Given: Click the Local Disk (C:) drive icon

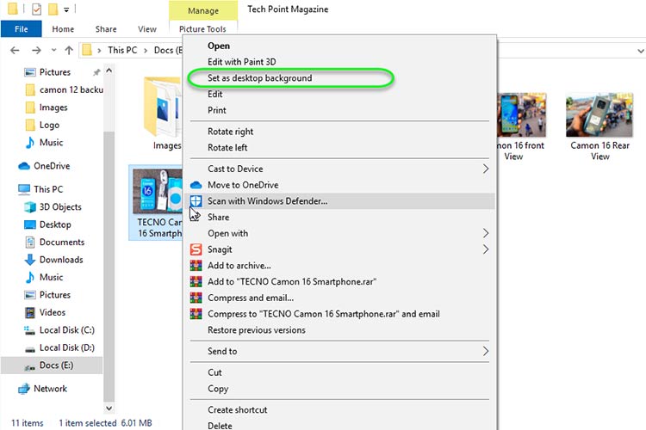Looking at the screenshot, I should tap(29, 330).
